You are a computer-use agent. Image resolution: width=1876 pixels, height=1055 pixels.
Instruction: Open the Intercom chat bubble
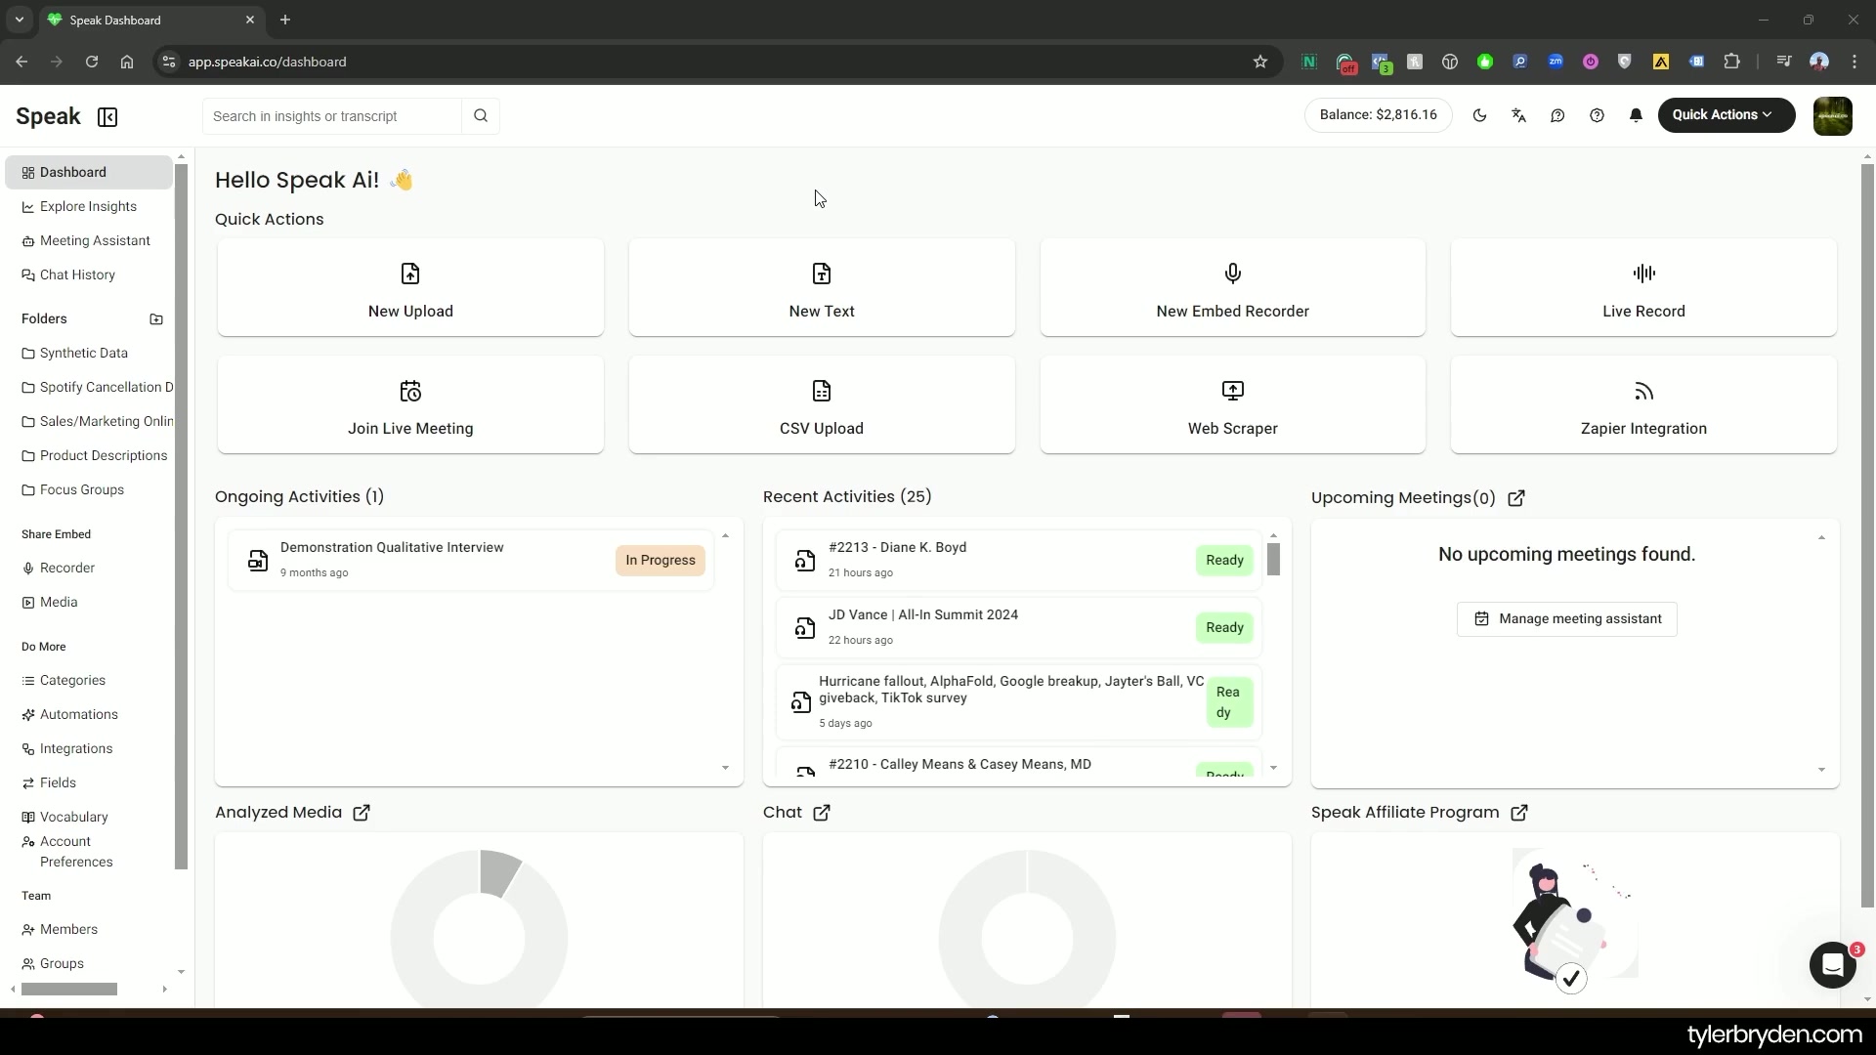click(1832, 965)
